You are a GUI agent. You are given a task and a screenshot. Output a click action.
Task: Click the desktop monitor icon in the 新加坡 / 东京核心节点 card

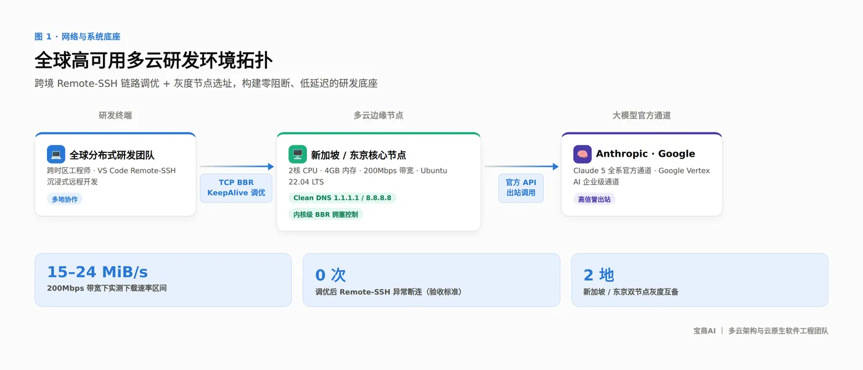pos(298,154)
